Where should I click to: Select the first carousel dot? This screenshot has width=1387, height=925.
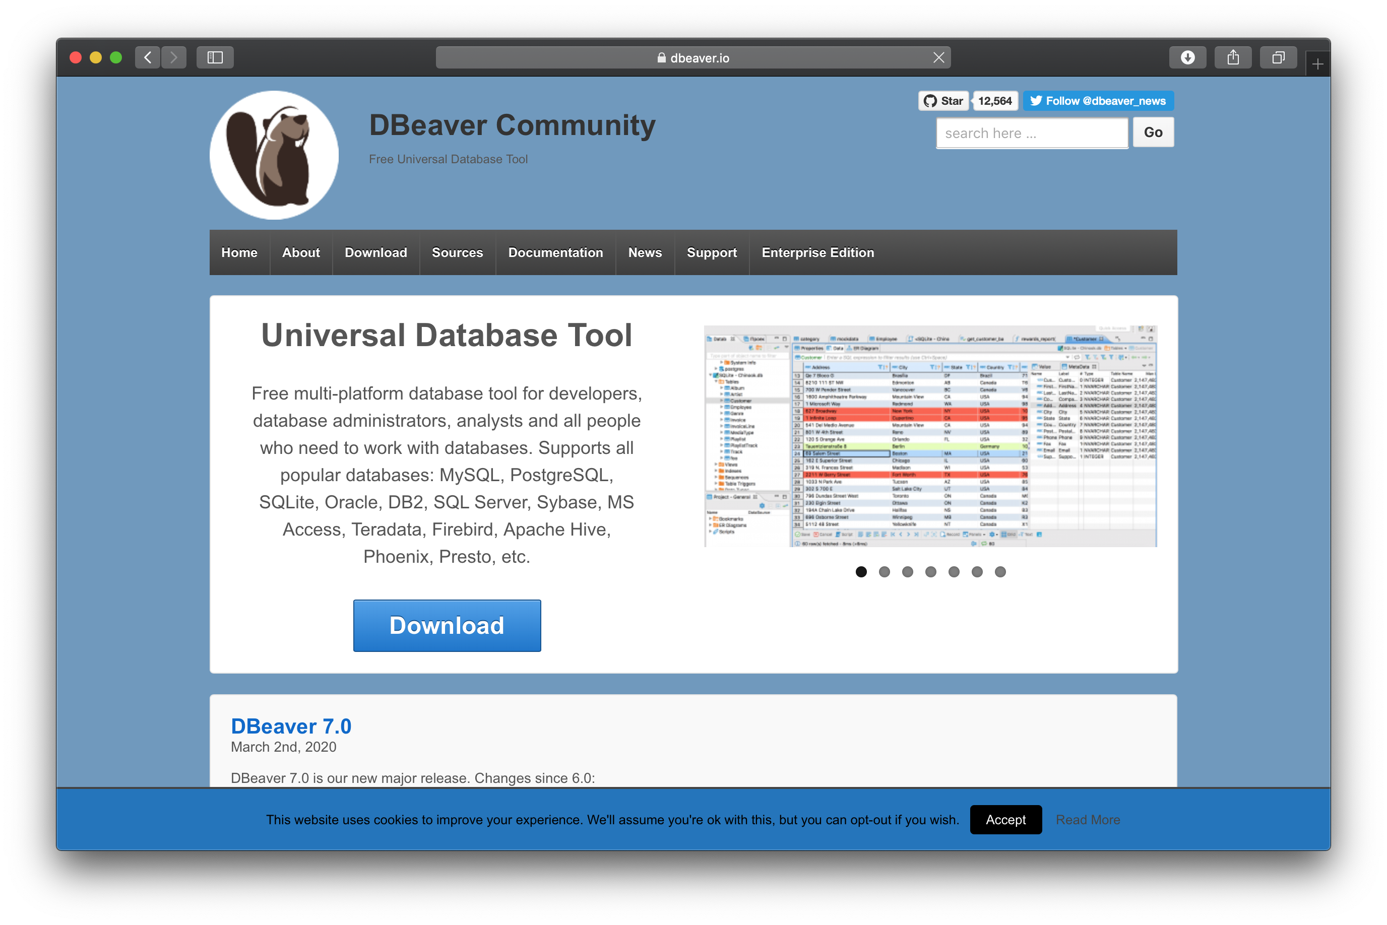[x=861, y=572]
